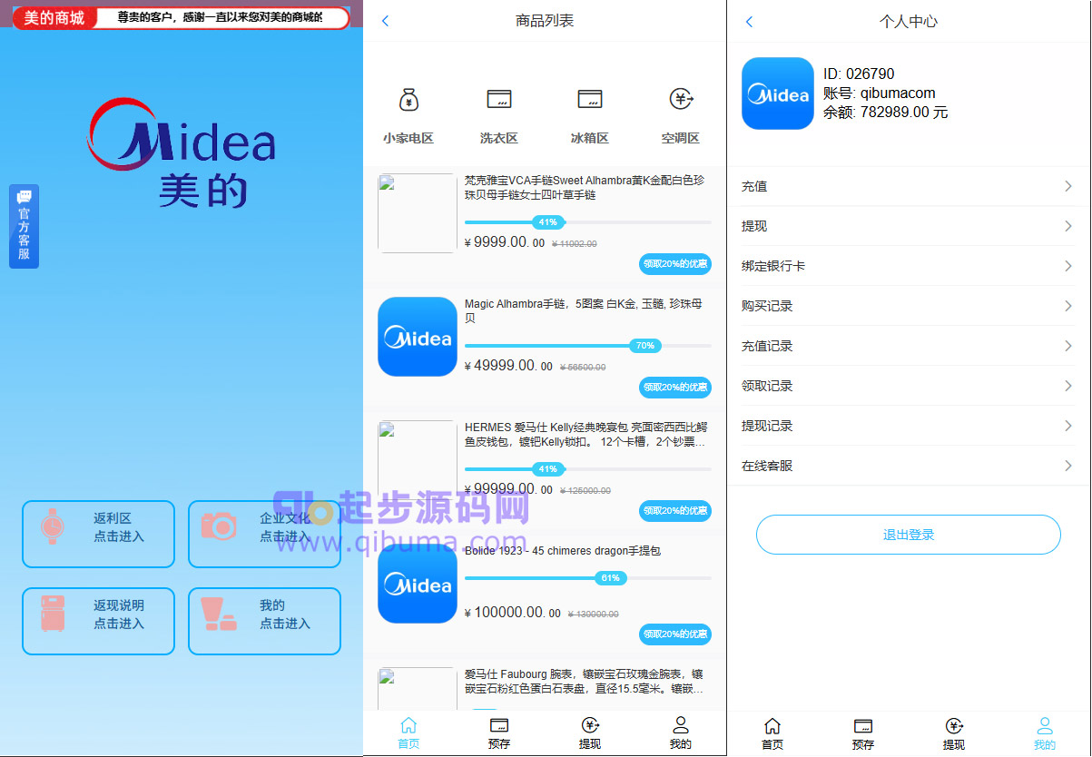The height and width of the screenshot is (757, 1092).
Task: Open Midea thumbnail of Magic Alhambra手链 item
Action: (x=418, y=337)
